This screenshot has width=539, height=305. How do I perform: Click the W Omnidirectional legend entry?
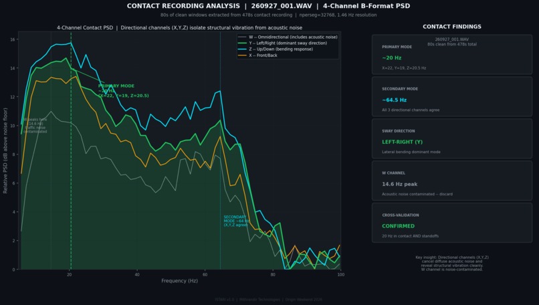[288, 37]
